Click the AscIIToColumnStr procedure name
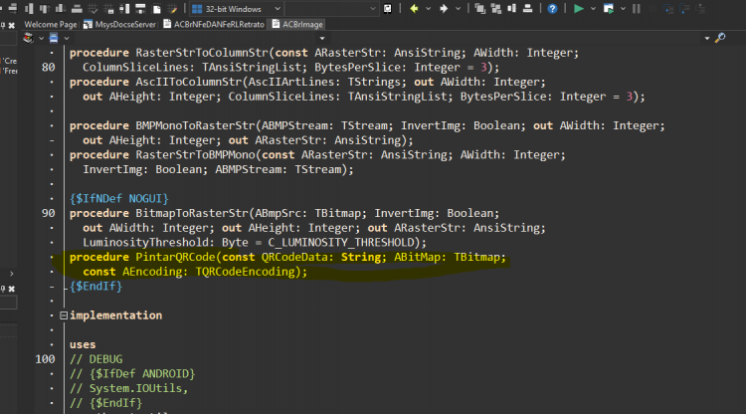This screenshot has width=746, height=414. click(189, 82)
